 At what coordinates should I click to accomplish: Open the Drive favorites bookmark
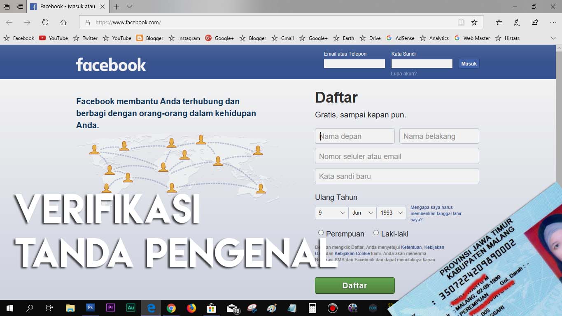370,38
